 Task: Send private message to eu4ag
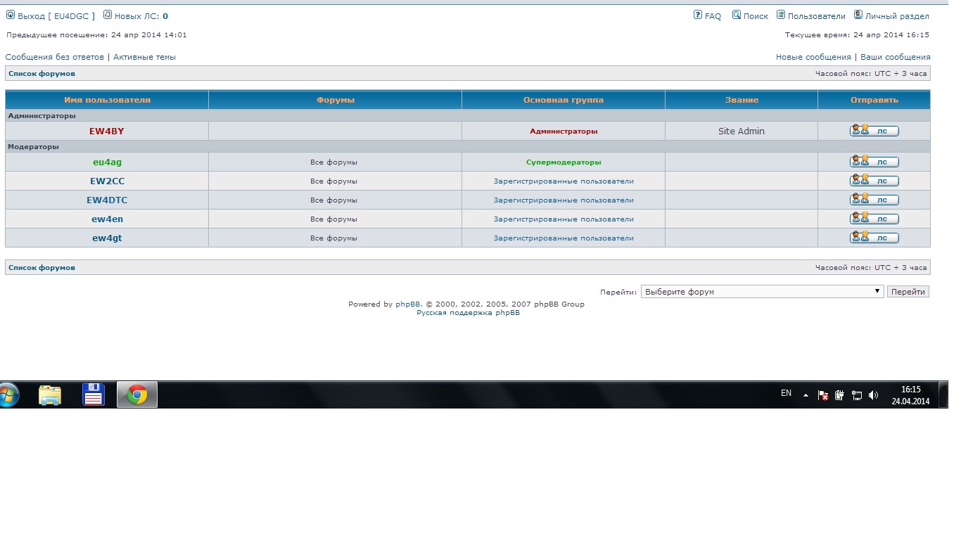[874, 162]
